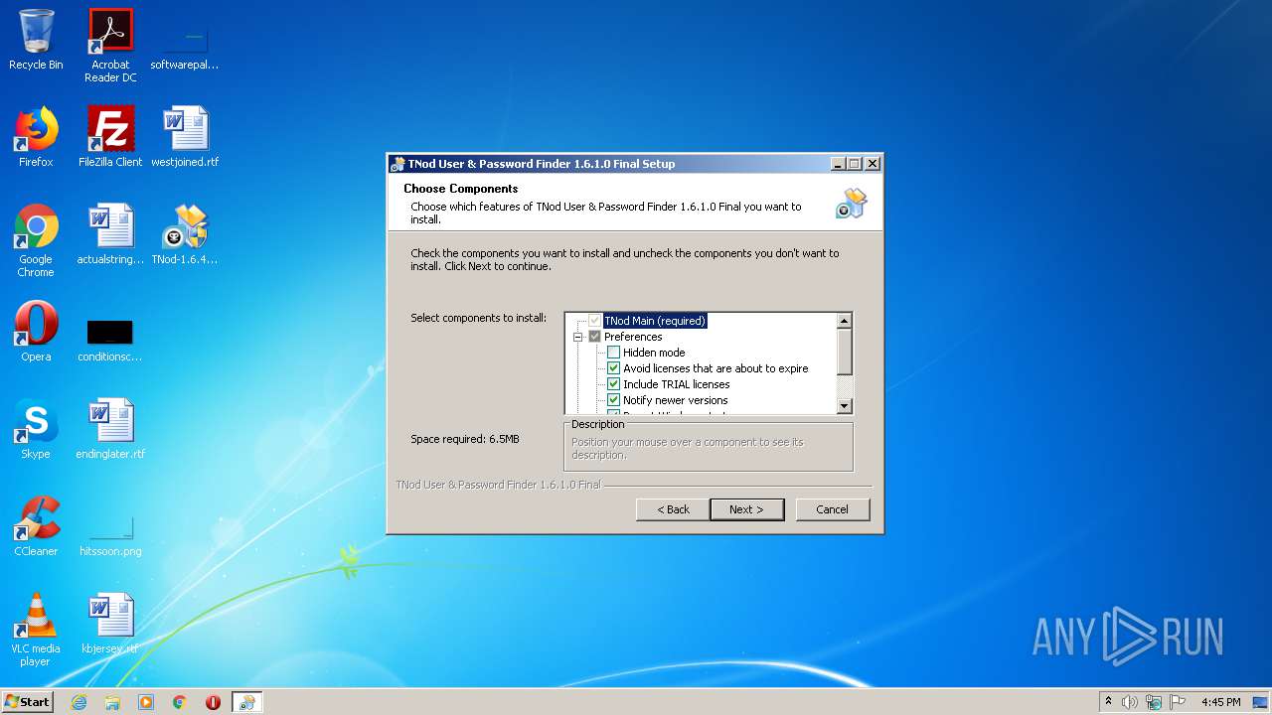The height and width of the screenshot is (715, 1272).
Task: Click the TNod setup taskbar button
Action: click(x=246, y=702)
